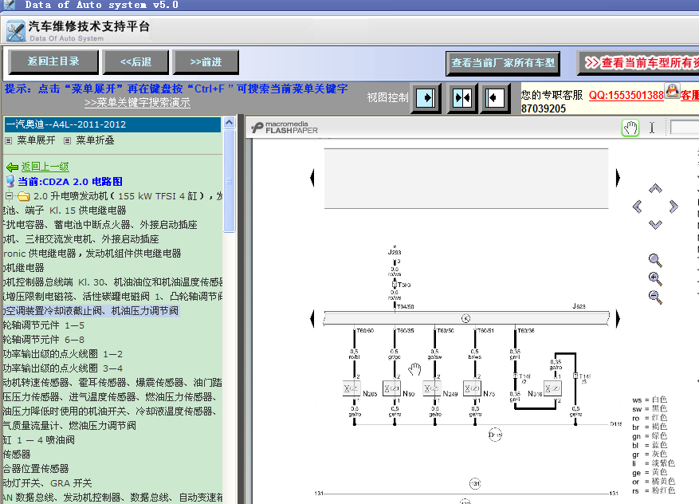Click the green back arrow icon
699x504 pixels.
(12, 167)
